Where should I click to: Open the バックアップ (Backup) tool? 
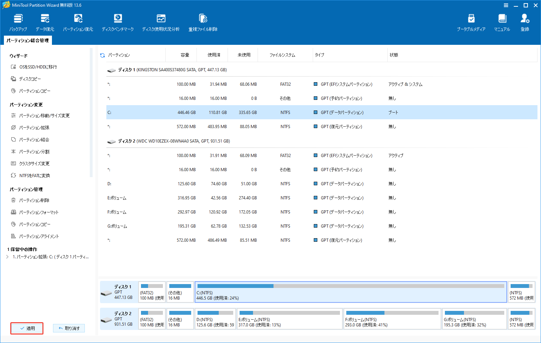pyautogui.click(x=18, y=22)
